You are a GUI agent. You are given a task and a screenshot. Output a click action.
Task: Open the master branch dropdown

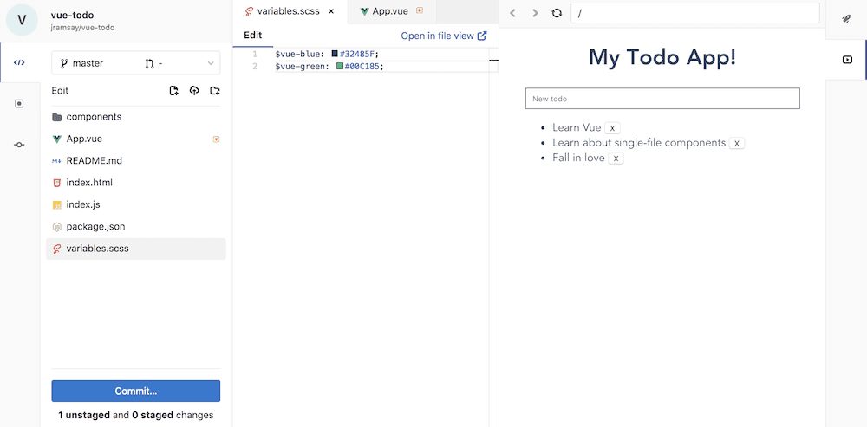point(136,63)
